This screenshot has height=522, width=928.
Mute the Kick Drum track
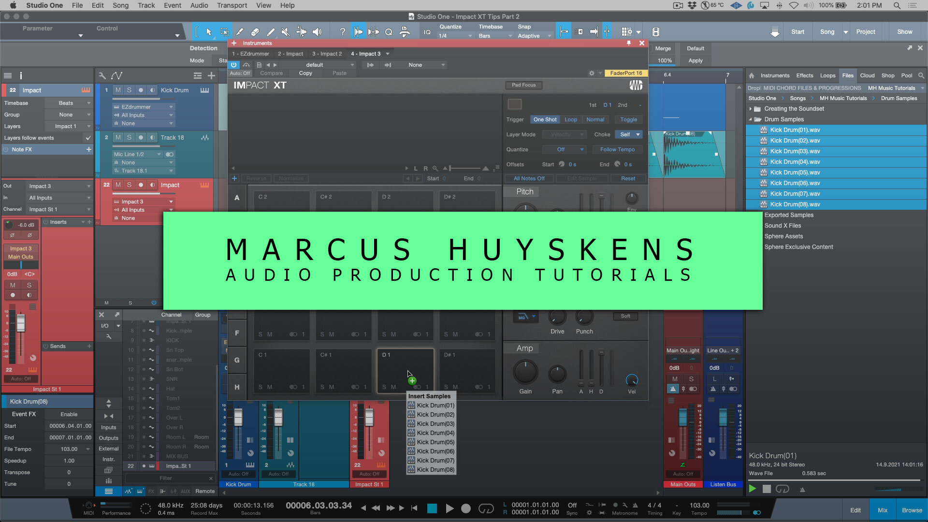(x=118, y=90)
